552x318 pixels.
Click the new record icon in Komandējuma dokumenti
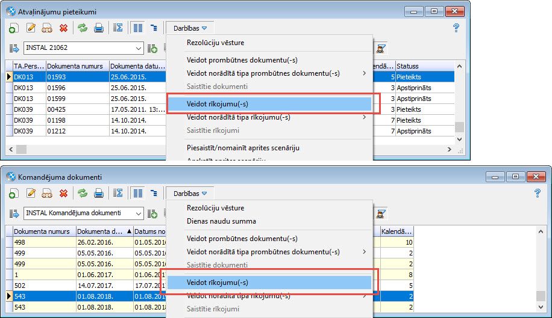click(14, 194)
